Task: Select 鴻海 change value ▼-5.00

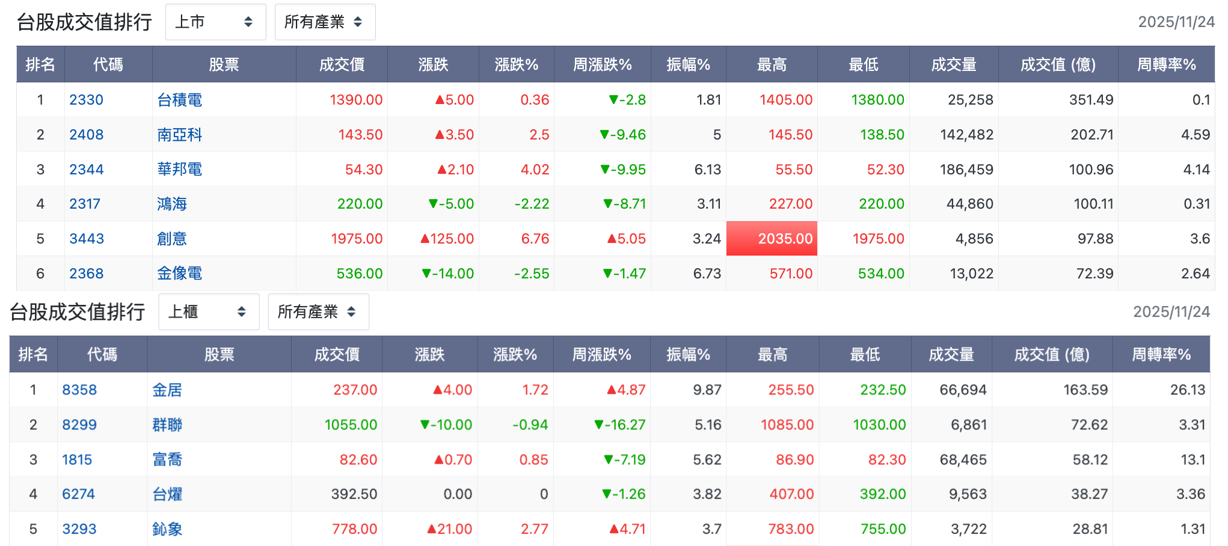Action: pos(451,204)
